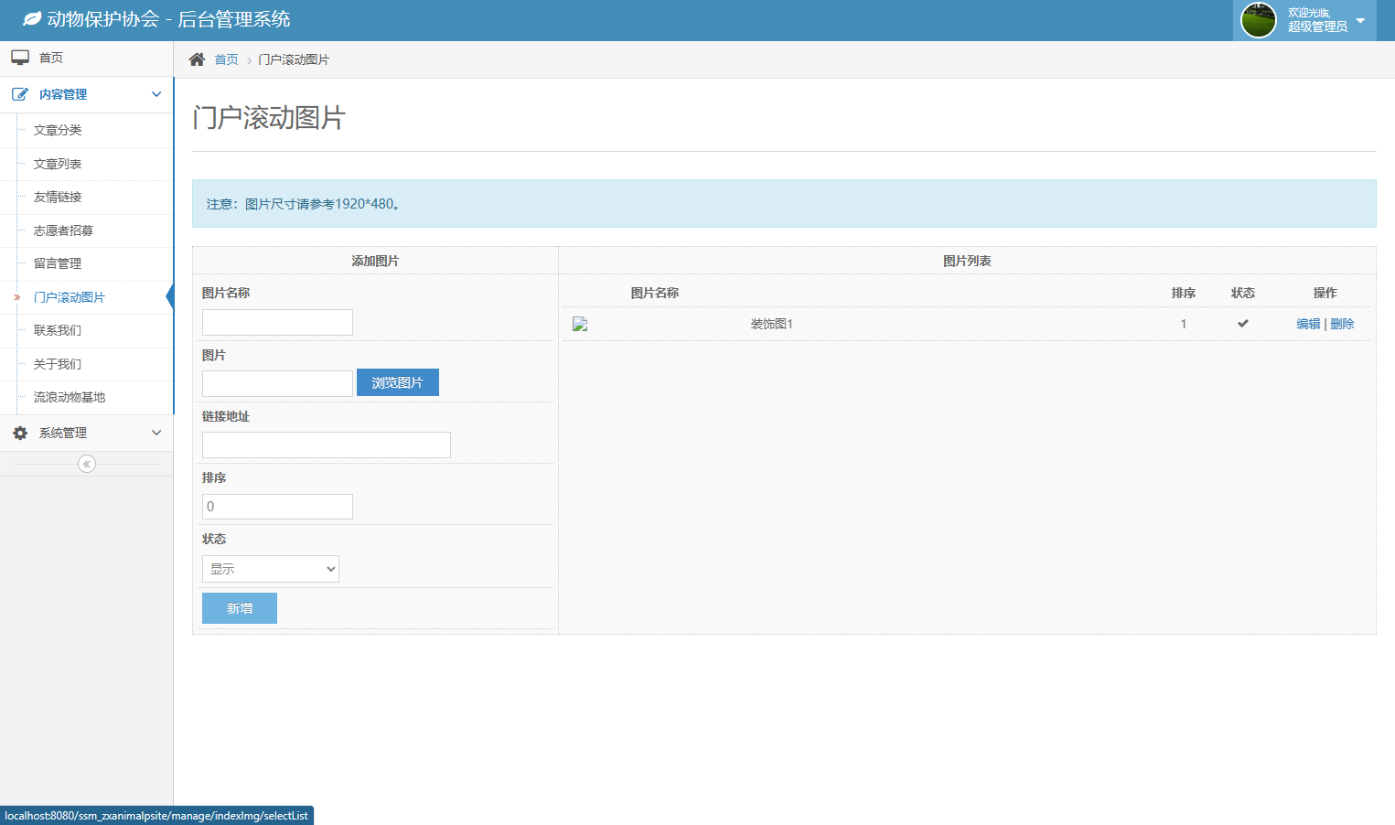Collapse the 内容管理 menu chevron

coord(156,94)
